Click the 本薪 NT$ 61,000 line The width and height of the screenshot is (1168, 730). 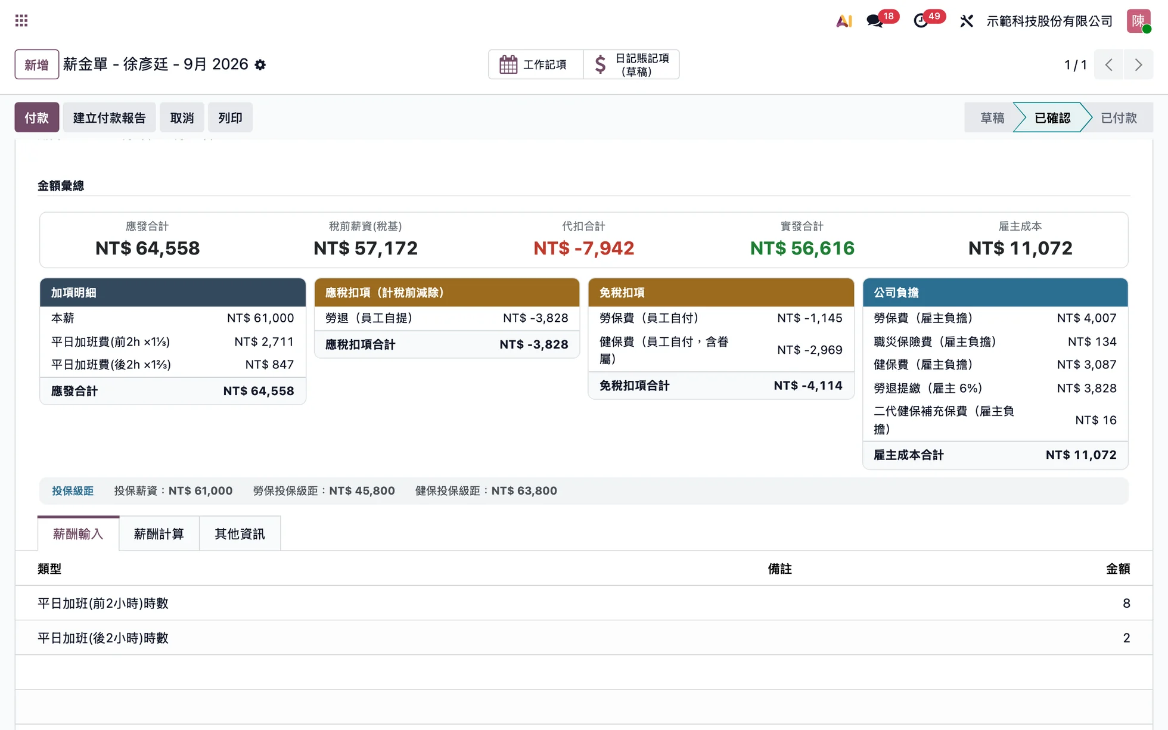point(173,318)
